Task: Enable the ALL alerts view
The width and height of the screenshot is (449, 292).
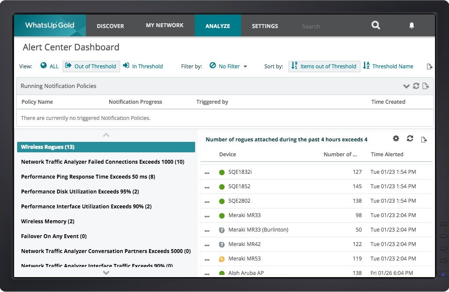Action: pos(50,66)
